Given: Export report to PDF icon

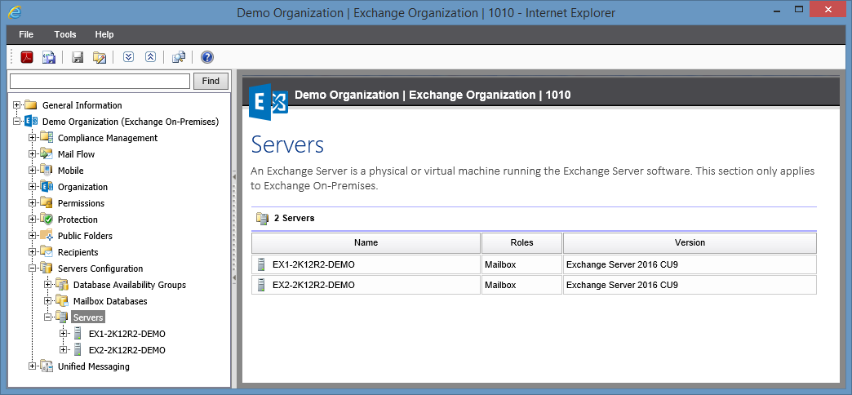Looking at the screenshot, I should click(x=27, y=57).
